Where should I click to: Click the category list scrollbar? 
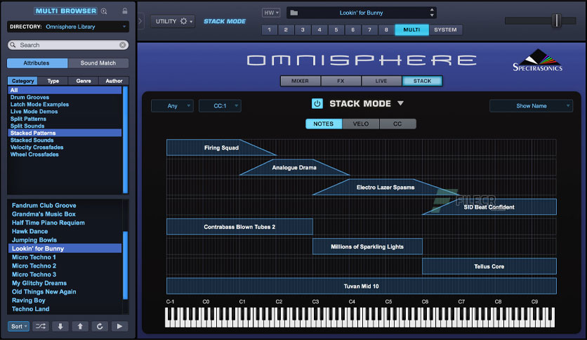pyautogui.click(x=126, y=140)
